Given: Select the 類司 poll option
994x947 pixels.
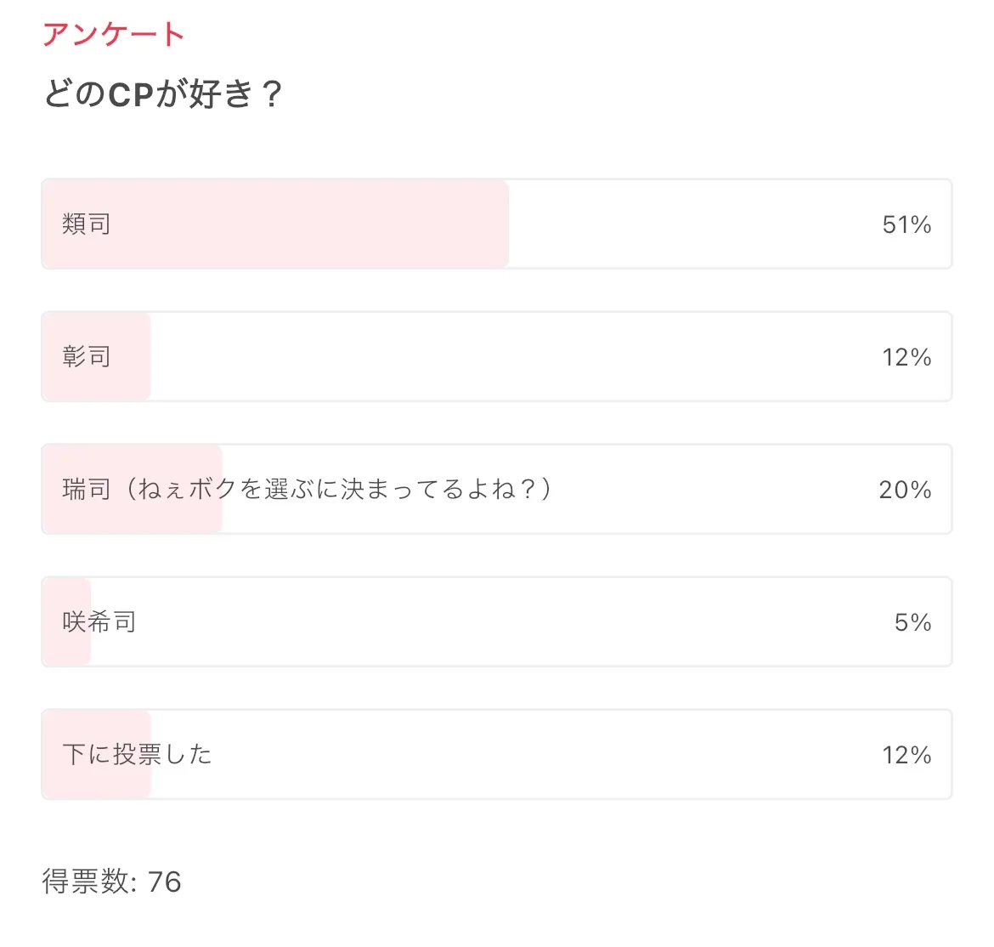Looking at the screenshot, I should click(x=87, y=224).
